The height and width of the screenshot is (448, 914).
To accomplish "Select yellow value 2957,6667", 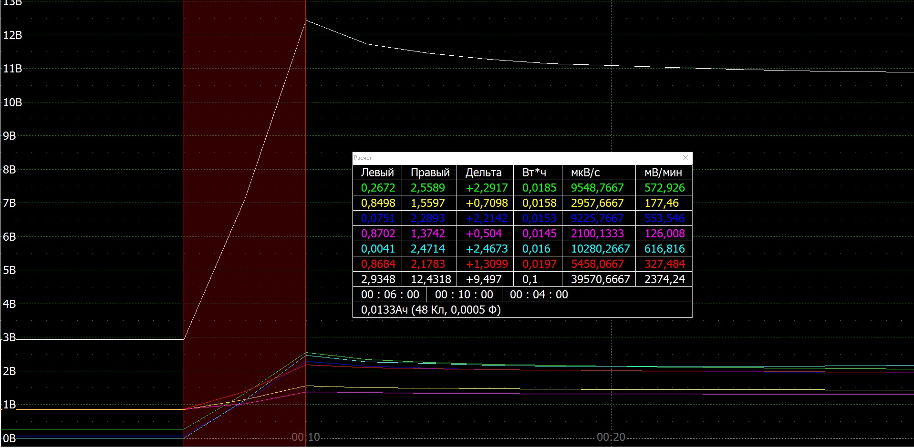I will pos(597,203).
